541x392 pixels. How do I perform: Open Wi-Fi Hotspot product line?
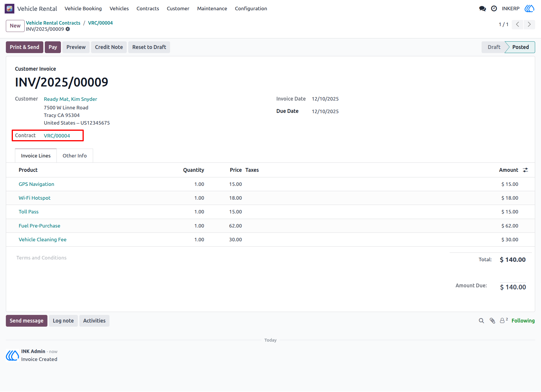tap(35, 198)
